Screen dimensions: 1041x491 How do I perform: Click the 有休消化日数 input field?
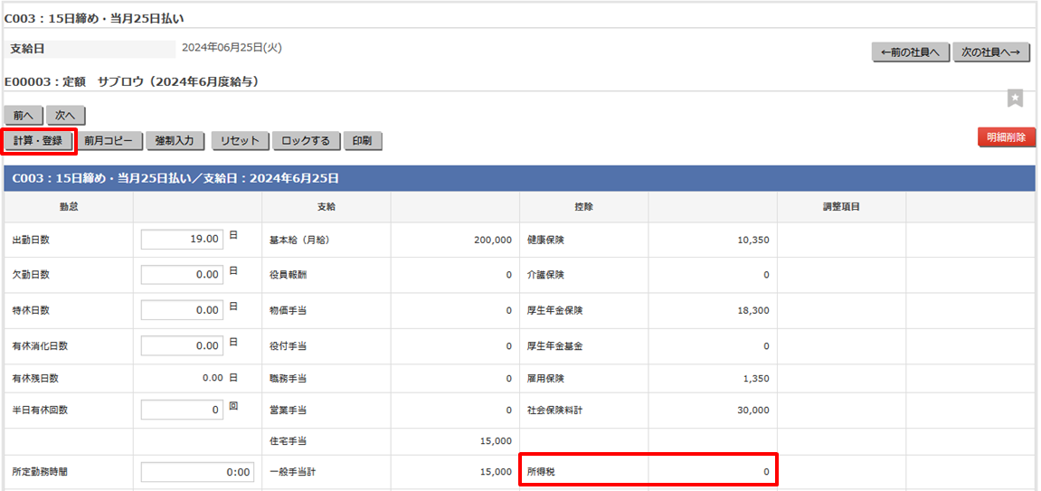click(x=183, y=345)
